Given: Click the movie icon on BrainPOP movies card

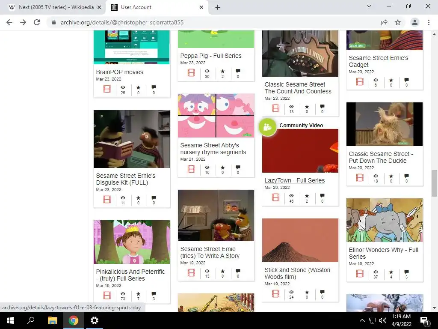Looking at the screenshot, I should (107, 89).
